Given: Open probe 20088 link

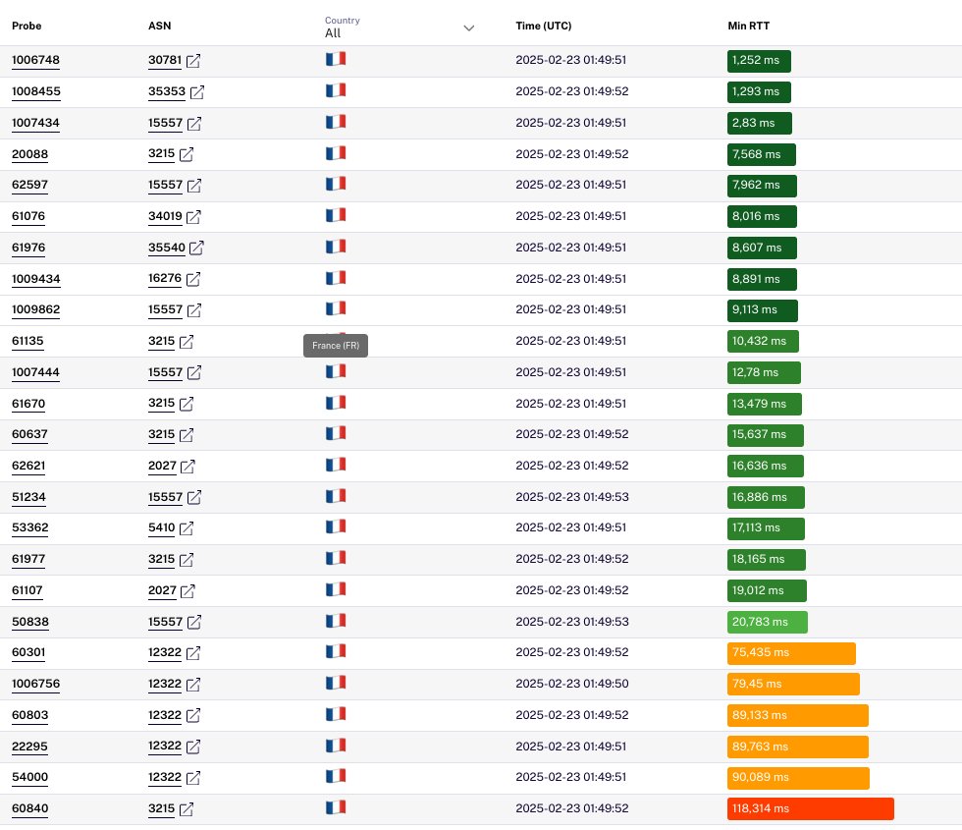Looking at the screenshot, I should (30, 154).
